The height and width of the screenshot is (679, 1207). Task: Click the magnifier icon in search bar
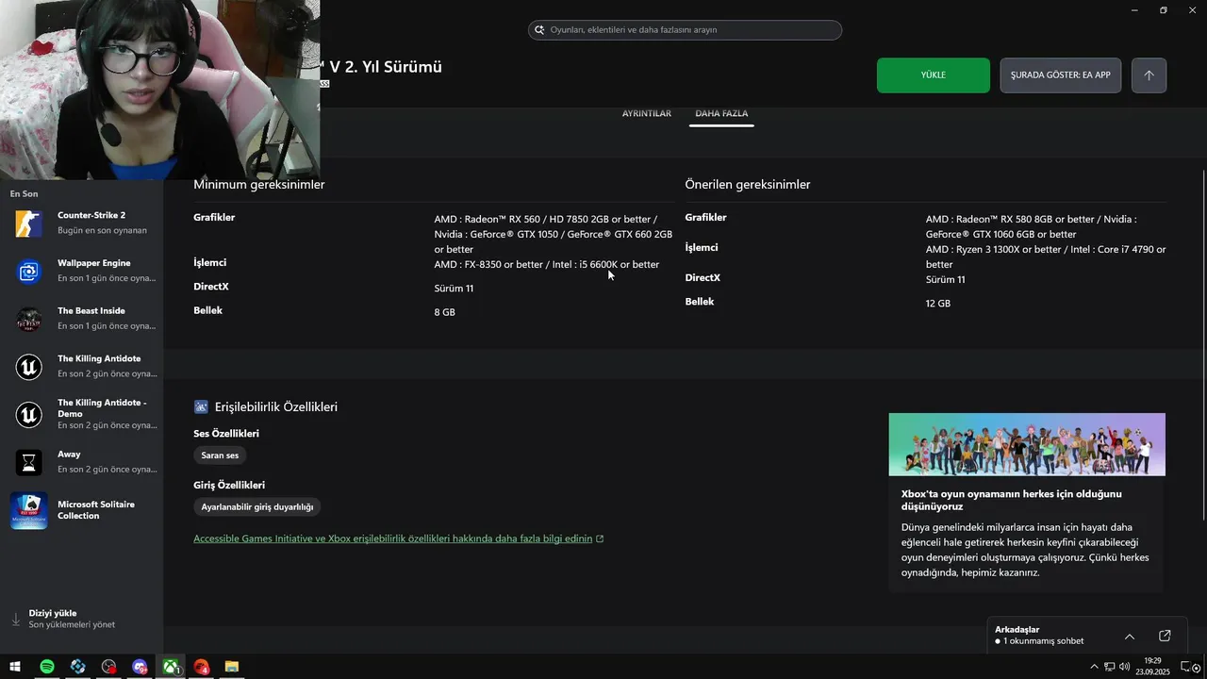click(540, 30)
